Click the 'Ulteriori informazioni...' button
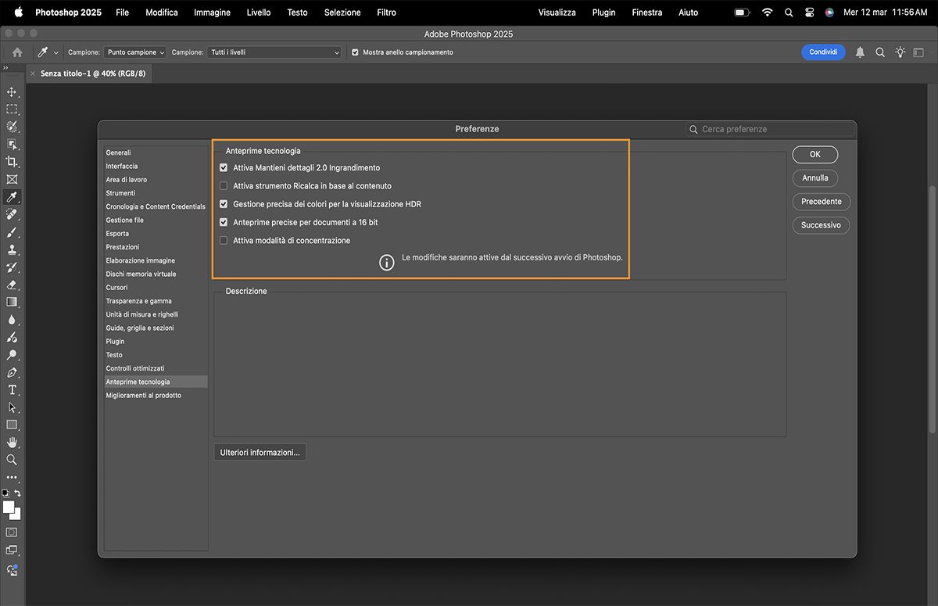 tap(260, 452)
